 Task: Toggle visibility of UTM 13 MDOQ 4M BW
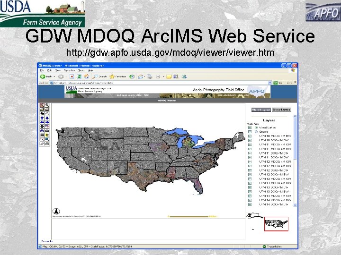coord(250,183)
